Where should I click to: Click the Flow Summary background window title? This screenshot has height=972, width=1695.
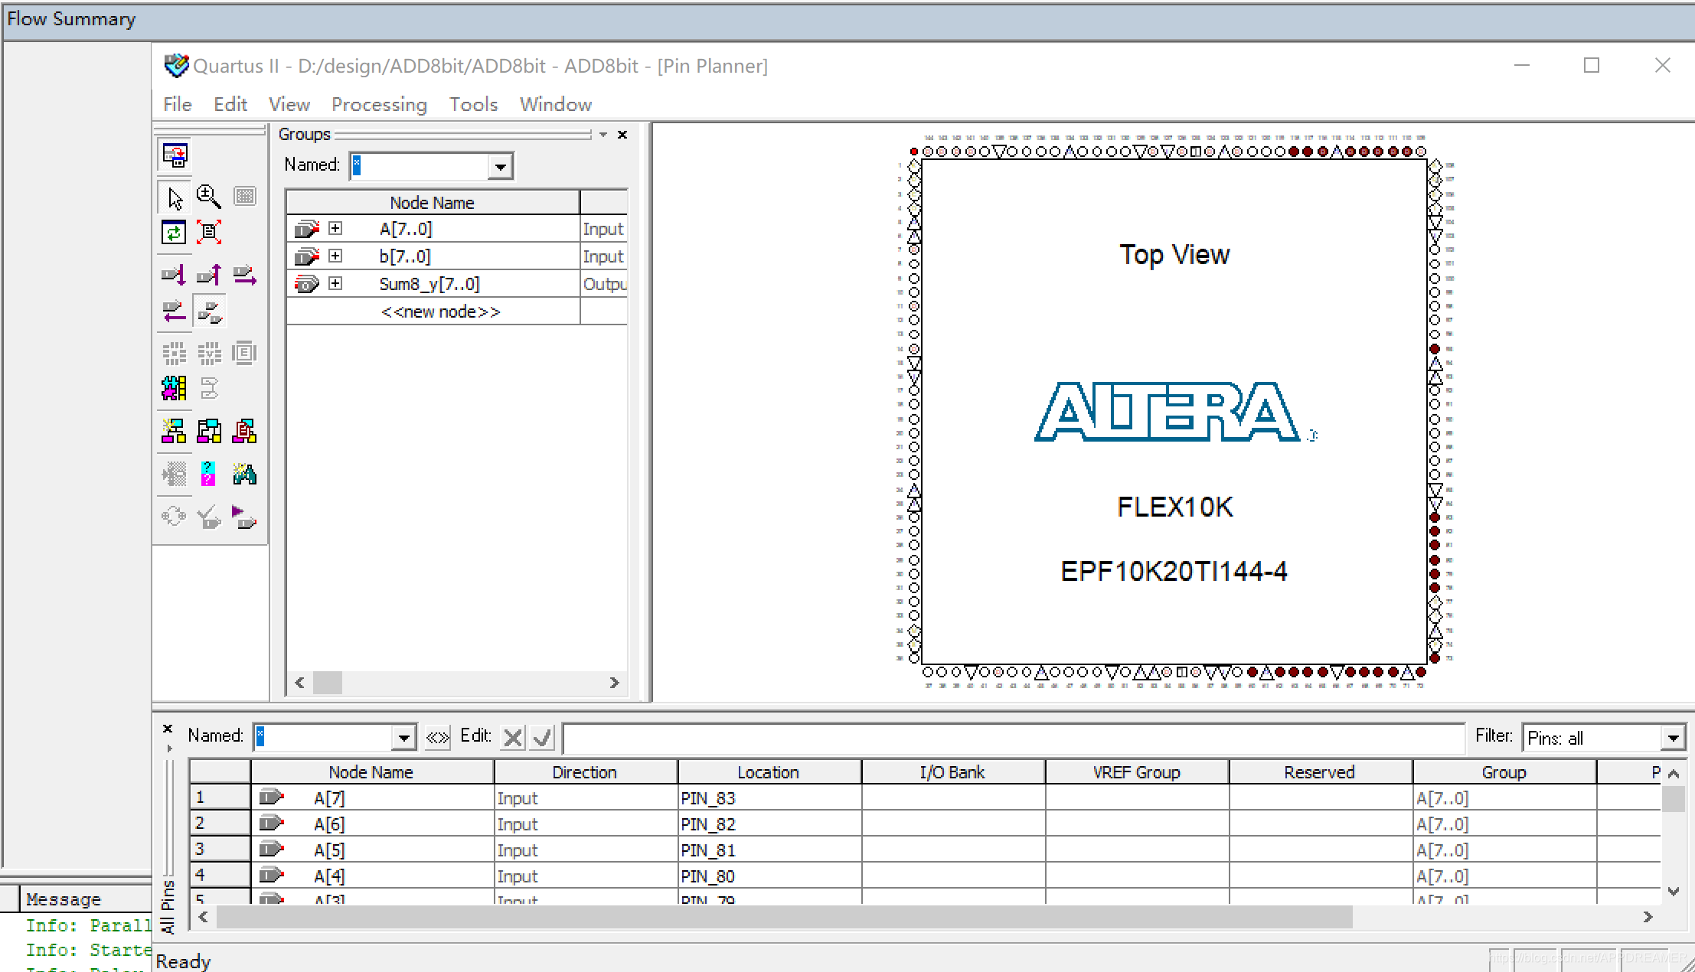(x=71, y=19)
